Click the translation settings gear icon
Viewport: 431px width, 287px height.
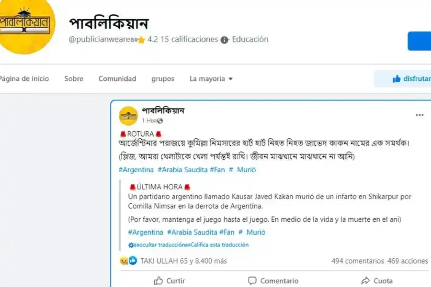click(131, 244)
